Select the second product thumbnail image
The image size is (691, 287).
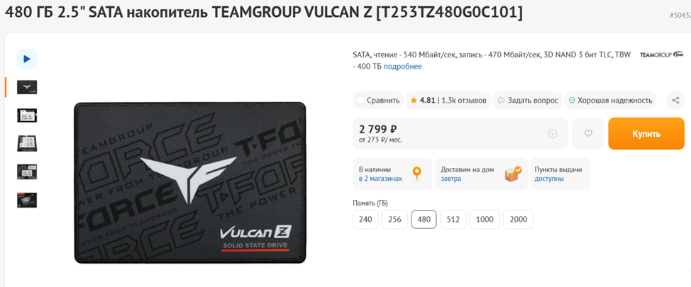[x=27, y=116]
